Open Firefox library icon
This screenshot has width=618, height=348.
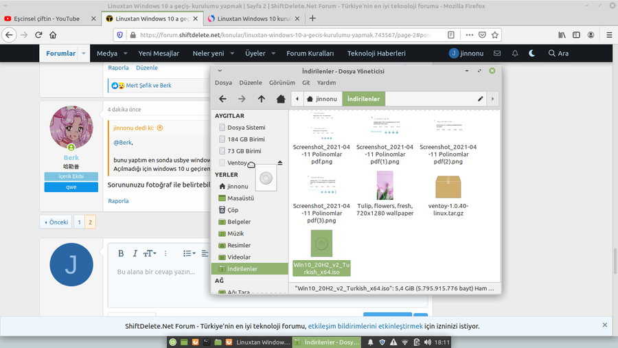click(x=562, y=35)
